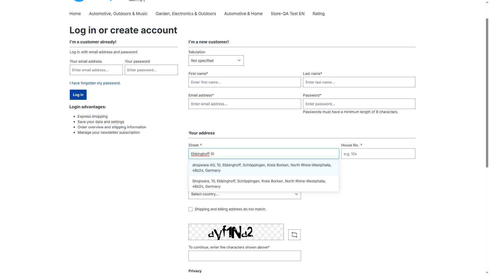Click the 'Login advantages:' heading
Image resolution: width=489 pixels, height=275 pixels.
coord(88,107)
